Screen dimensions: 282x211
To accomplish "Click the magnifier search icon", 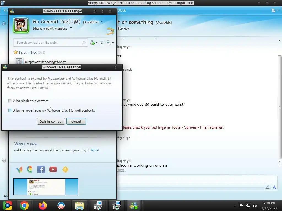I will click(x=84, y=43).
